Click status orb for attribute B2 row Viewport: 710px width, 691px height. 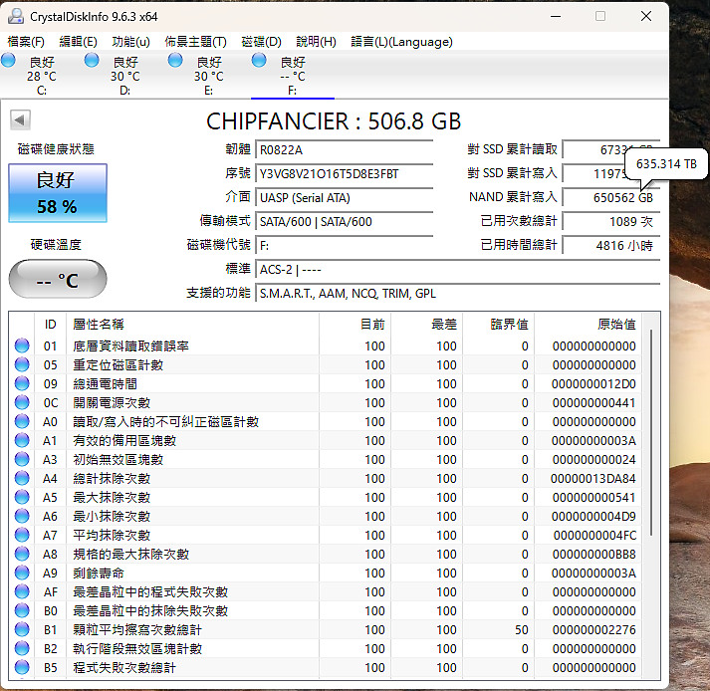point(22,648)
